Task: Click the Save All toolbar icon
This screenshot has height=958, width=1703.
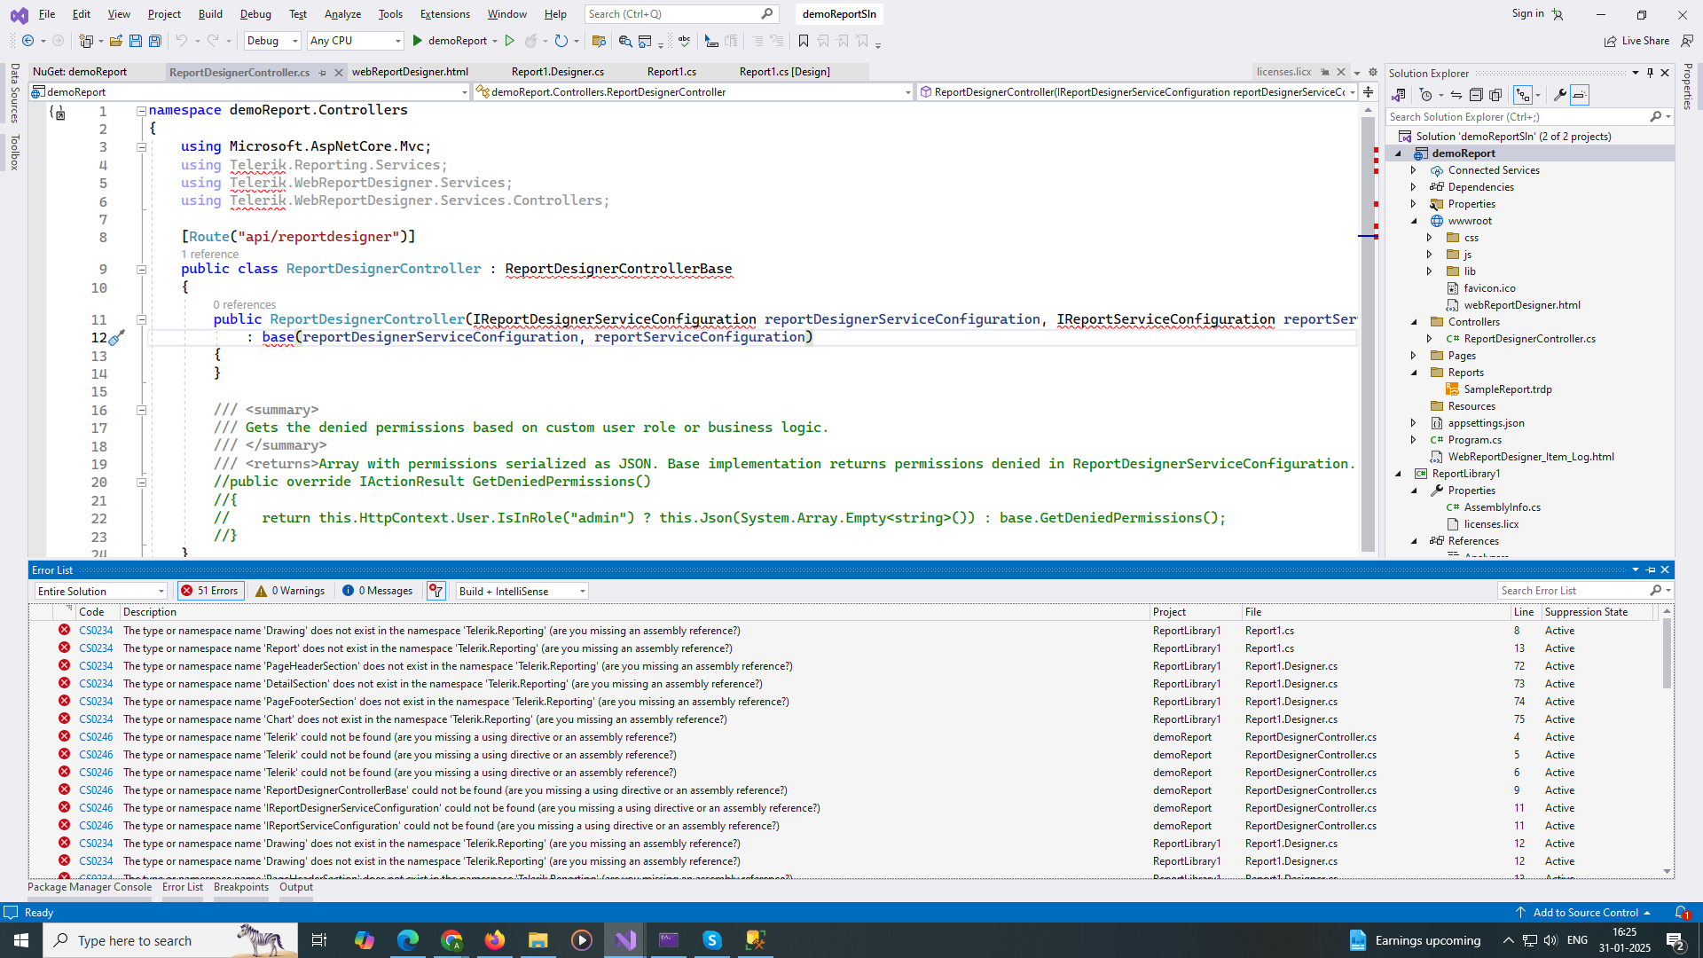Action: 155,41
